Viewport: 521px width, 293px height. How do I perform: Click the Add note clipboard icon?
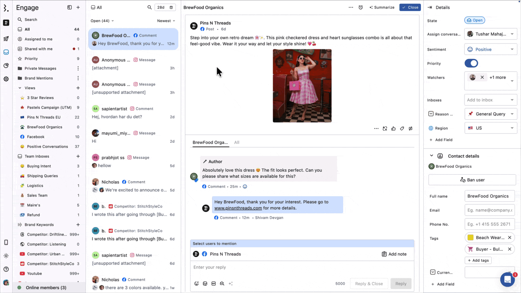click(384, 254)
